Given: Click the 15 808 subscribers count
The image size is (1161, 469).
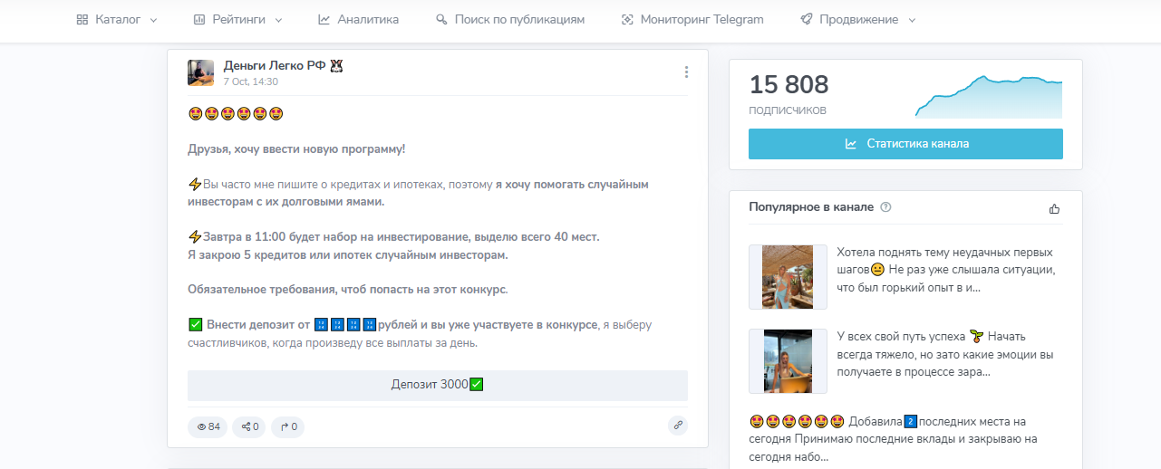Looking at the screenshot, I should (x=789, y=85).
